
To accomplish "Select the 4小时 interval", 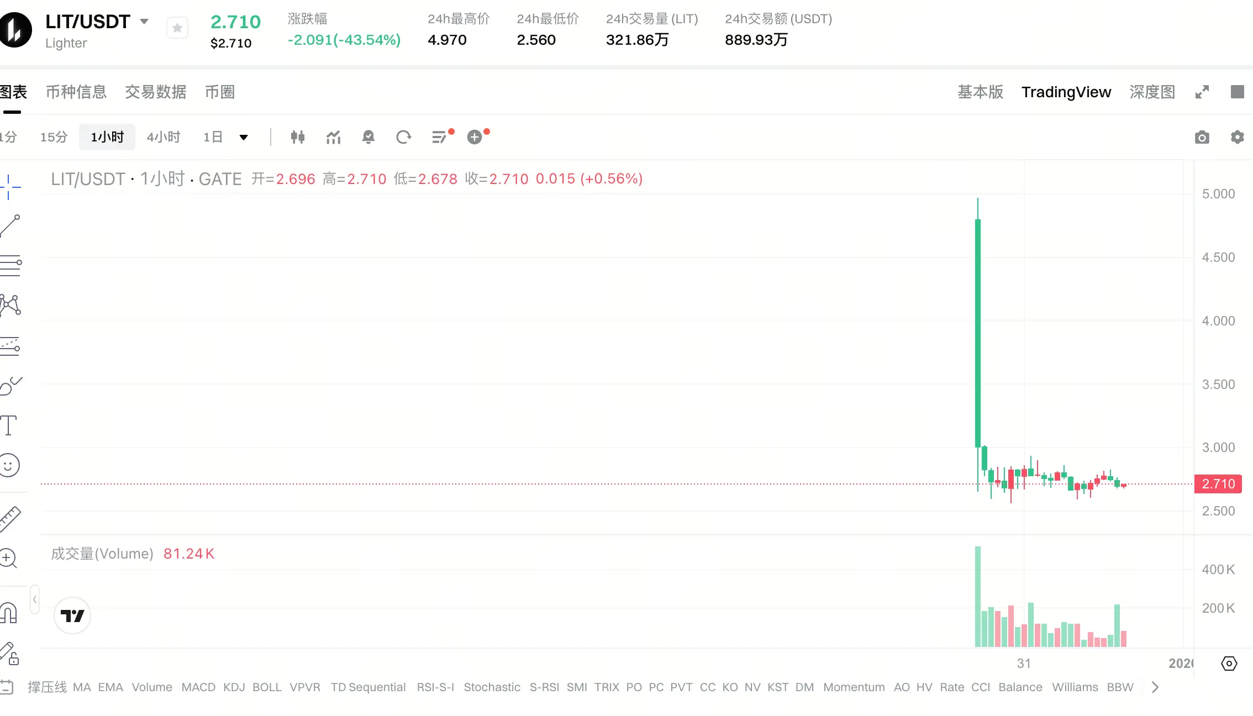I will (x=164, y=137).
